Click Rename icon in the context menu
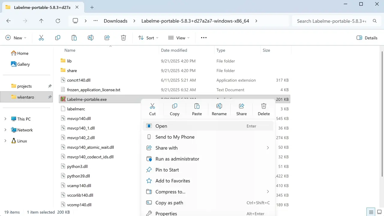This screenshot has width=384, height=216. [219, 109]
